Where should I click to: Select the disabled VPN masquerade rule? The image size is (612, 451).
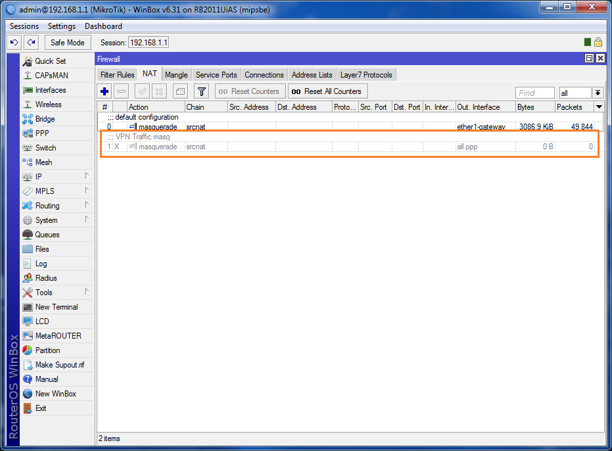(x=349, y=147)
